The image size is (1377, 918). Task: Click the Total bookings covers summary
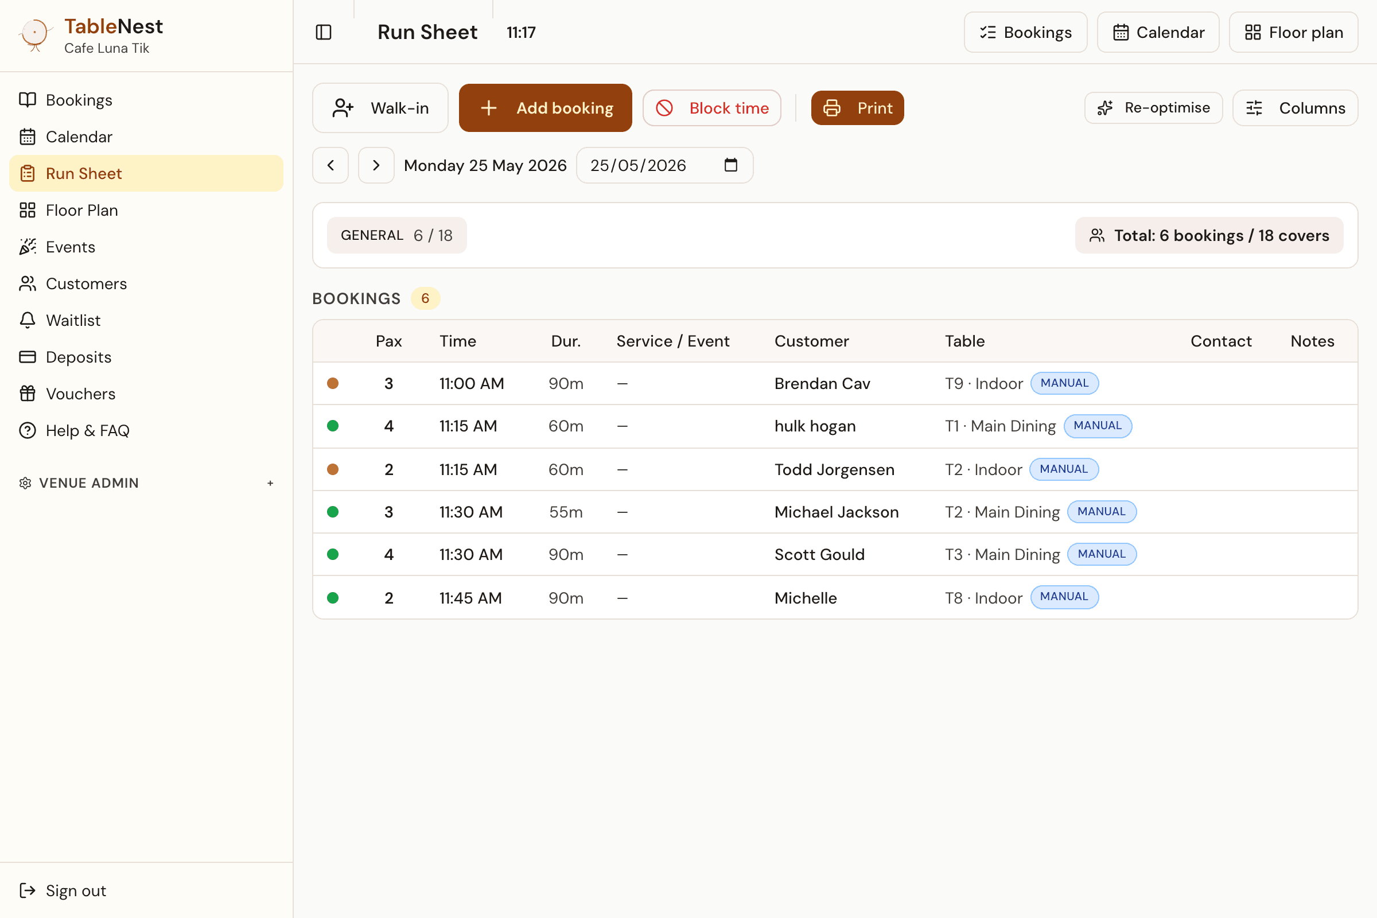pyautogui.click(x=1209, y=235)
